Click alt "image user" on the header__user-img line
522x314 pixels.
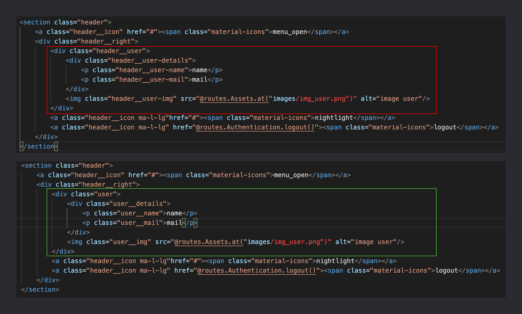391,99
